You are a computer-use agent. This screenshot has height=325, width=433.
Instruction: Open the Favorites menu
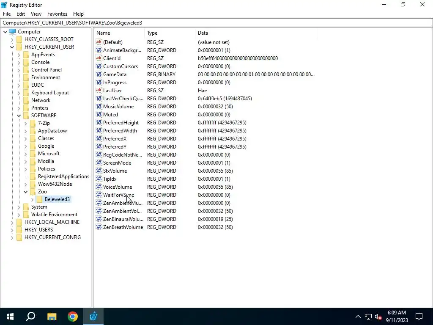point(57,14)
